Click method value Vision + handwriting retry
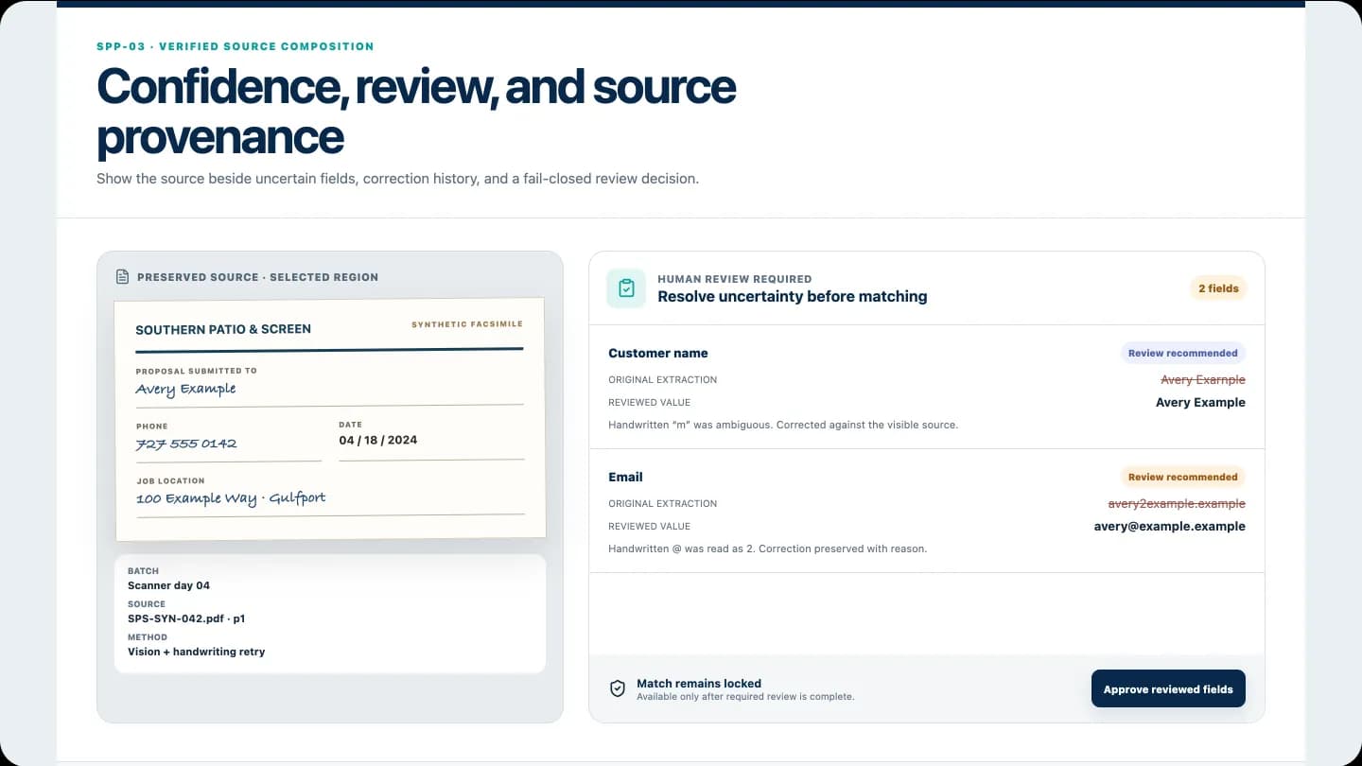Screen dimensions: 1362x766 pos(197,652)
